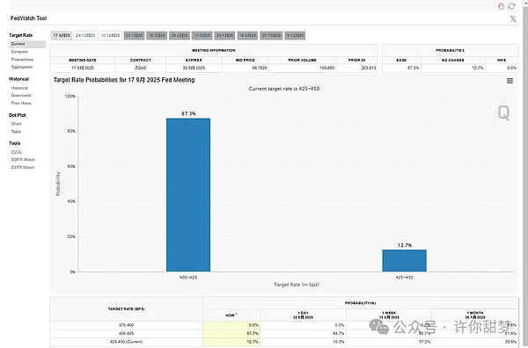Select the 17 Sep 25 meeting tab
Viewport: 528px width, 348px height.
pos(62,35)
